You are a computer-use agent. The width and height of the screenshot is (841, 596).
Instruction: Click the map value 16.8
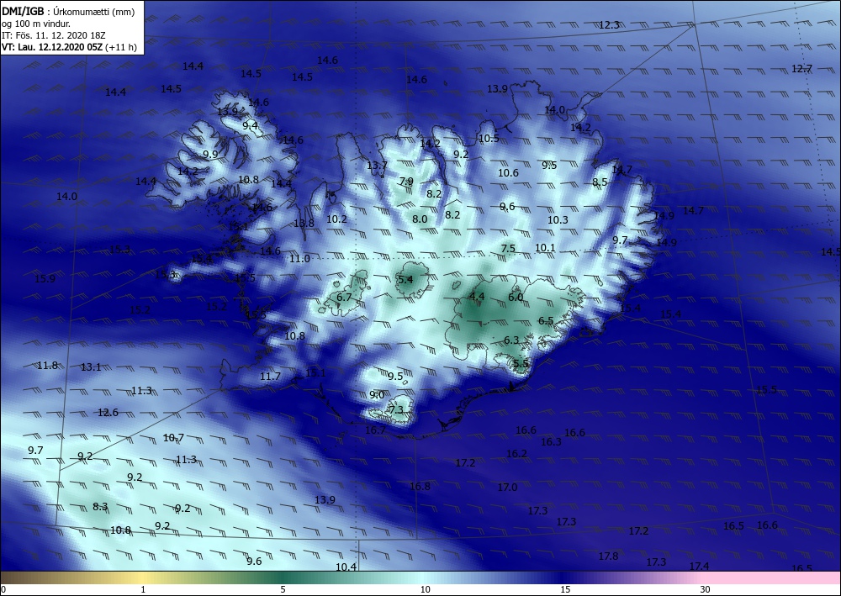420,487
